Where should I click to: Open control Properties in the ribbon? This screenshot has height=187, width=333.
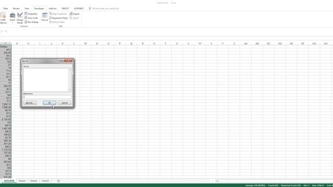pyautogui.click(x=31, y=14)
